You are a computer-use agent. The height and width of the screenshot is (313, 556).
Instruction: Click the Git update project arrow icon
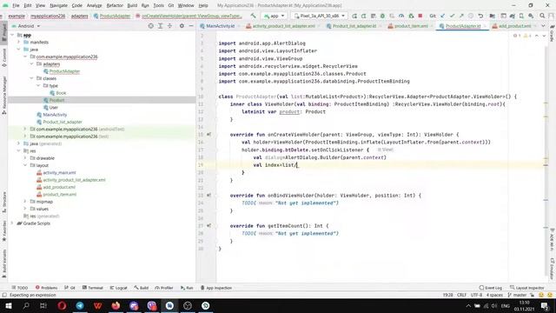click(x=442, y=16)
